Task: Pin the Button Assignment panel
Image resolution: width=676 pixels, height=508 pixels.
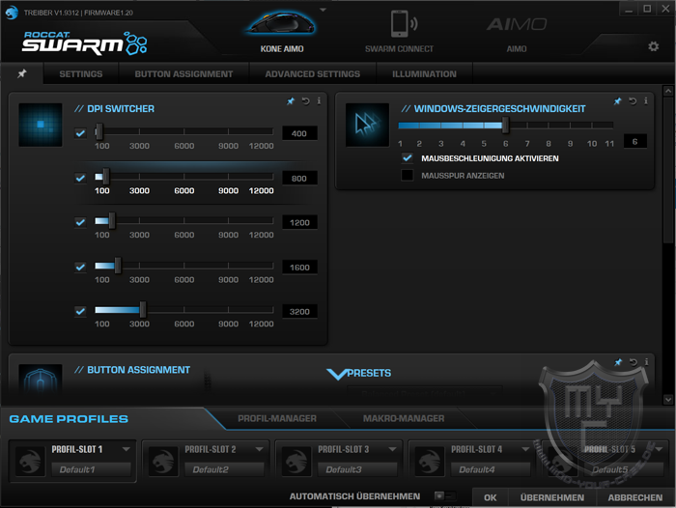Action: [618, 362]
